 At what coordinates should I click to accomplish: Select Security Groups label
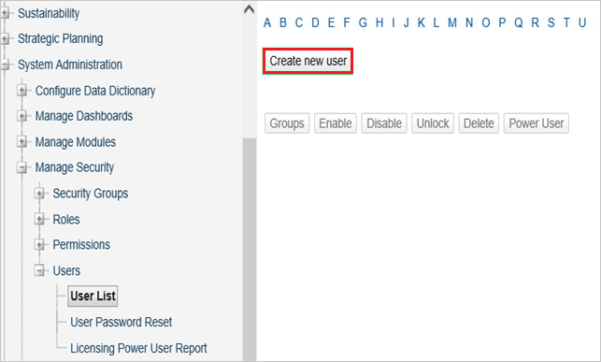(91, 194)
